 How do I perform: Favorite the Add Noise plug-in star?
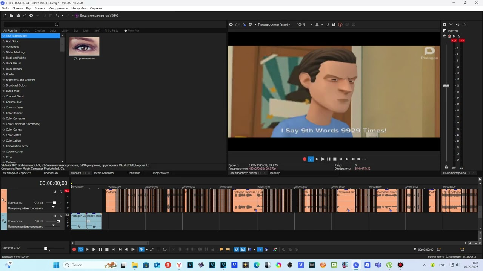[3, 41]
